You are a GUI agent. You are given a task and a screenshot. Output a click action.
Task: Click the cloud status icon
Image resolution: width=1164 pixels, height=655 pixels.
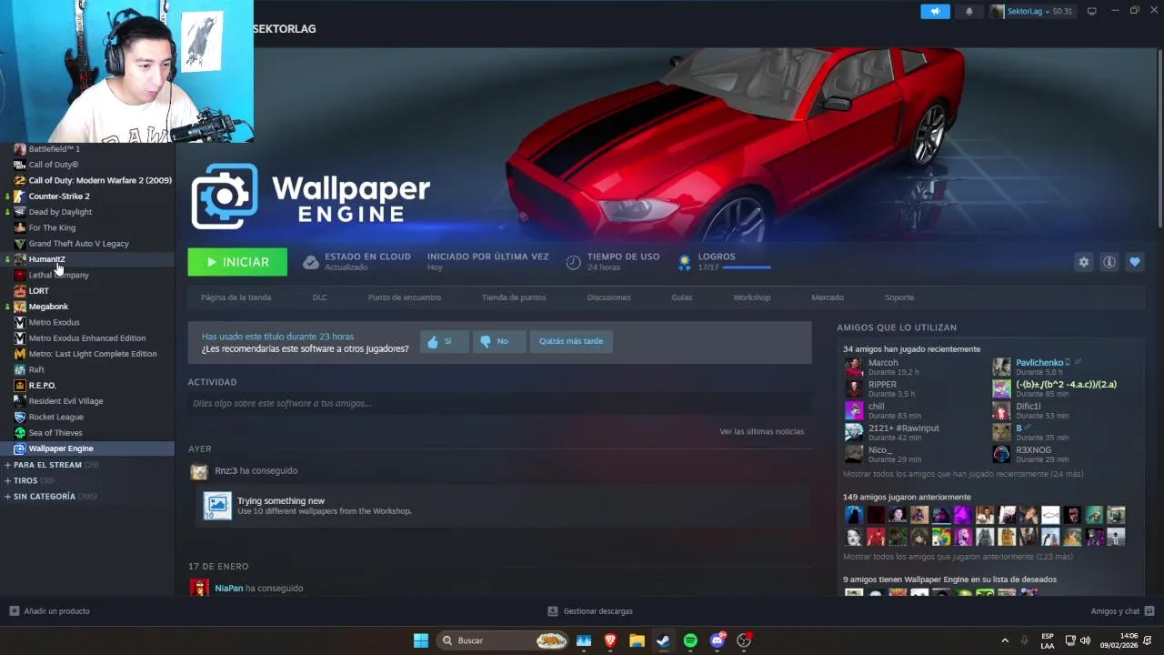[311, 262]
